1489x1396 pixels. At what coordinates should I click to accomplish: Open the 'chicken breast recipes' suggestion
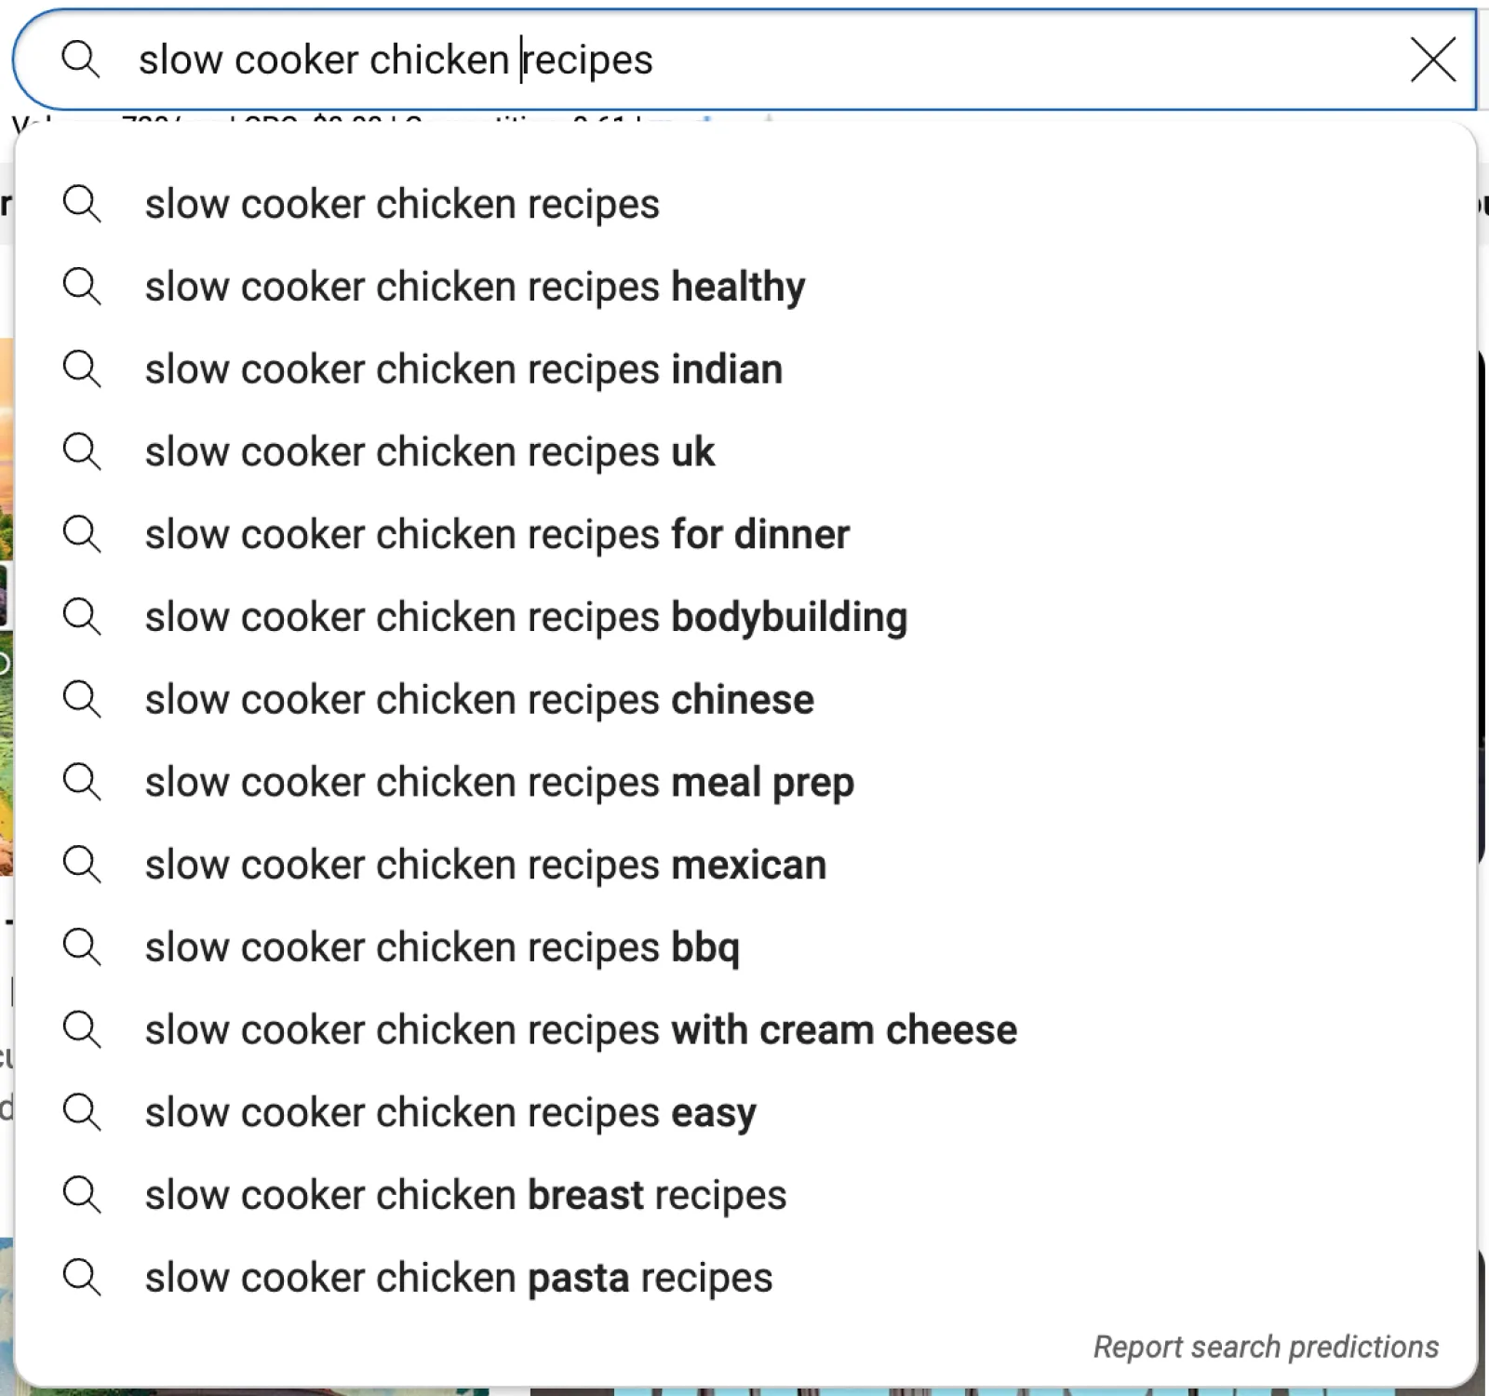465,1196
